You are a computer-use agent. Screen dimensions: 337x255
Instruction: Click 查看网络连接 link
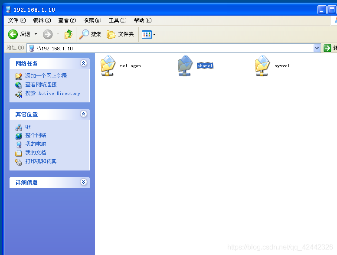tap(41, 85)
